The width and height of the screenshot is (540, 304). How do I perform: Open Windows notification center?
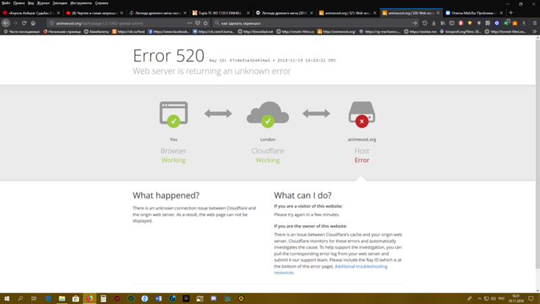[x=531, y=299]
